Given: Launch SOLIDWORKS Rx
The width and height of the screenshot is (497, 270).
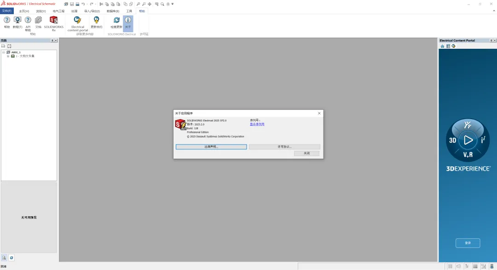Looking at the screenshot, I should click(x=53, y=24).
